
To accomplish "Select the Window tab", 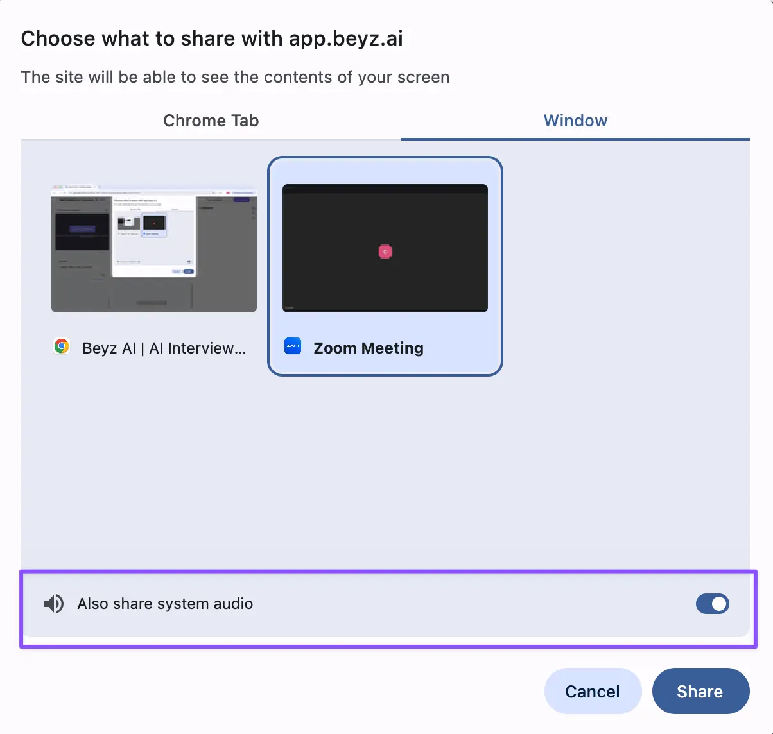I will click(x=575, y=121).
